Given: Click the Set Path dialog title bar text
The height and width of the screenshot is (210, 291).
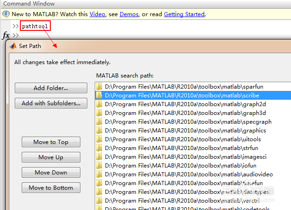Looking at the screenshot, I should [x=30, y=46].
